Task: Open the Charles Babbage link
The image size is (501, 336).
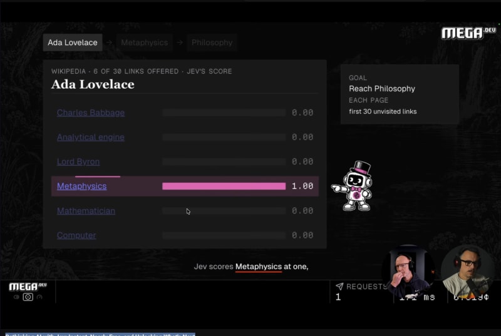Action: [x=91, y=113]
